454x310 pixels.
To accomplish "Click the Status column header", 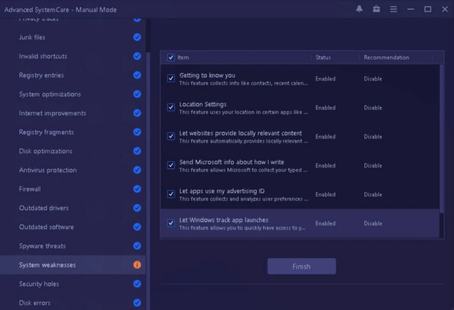I will pyautogui.click(x=323, y=58).
